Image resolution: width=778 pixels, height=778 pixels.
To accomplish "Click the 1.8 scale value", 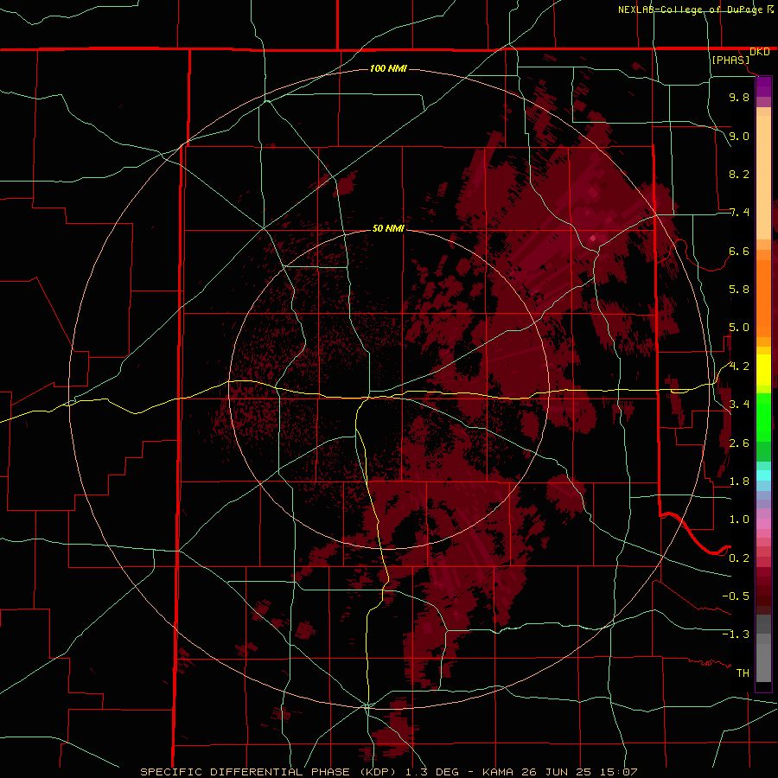I will 739,481.
